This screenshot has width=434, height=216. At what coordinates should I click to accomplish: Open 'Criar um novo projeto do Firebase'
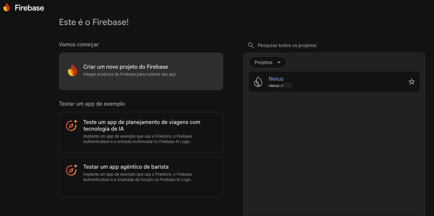[x=141, y=71]
